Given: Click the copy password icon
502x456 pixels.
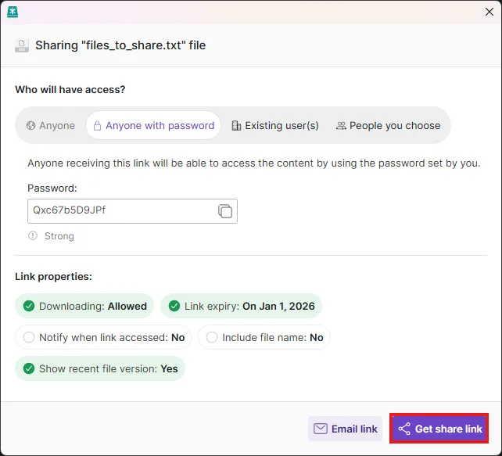Looking at the screenshot, I should tap(224, 211).
